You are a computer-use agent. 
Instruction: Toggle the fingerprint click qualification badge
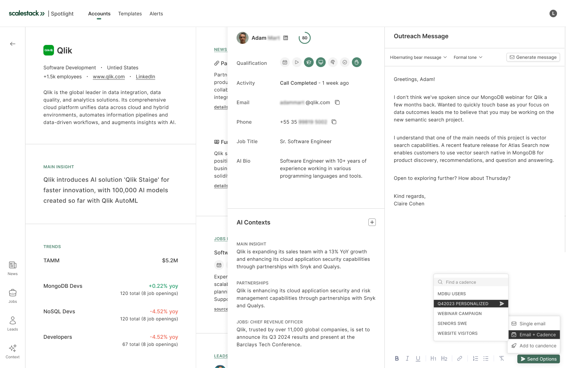click(x=333, y=62)
